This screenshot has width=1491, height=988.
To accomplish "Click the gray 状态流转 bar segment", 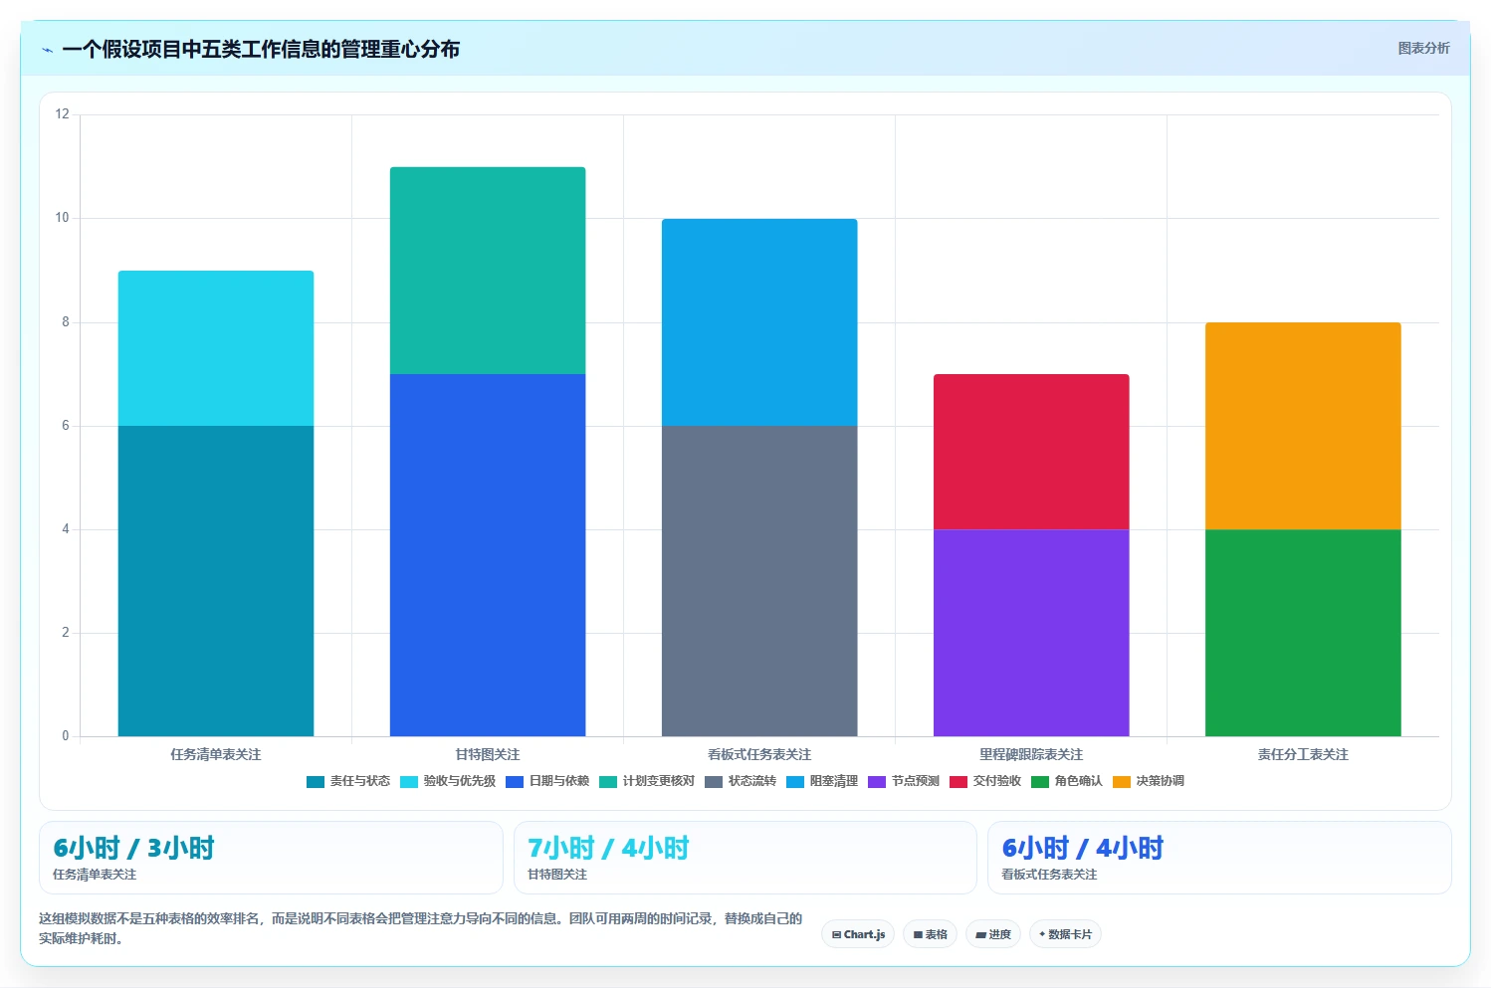I will (x=759, y=581).
